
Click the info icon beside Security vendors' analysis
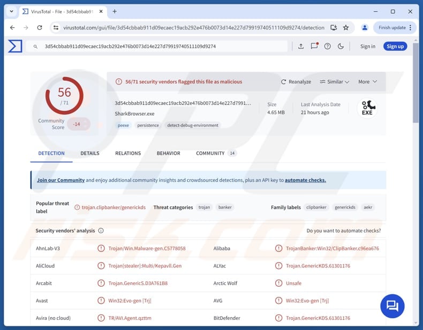click(101, 231)
